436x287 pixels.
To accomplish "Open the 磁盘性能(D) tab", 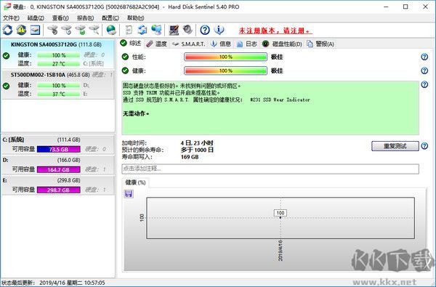I will 282,44.
